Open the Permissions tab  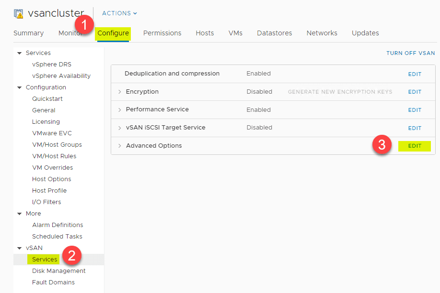(x=162, y=33)
